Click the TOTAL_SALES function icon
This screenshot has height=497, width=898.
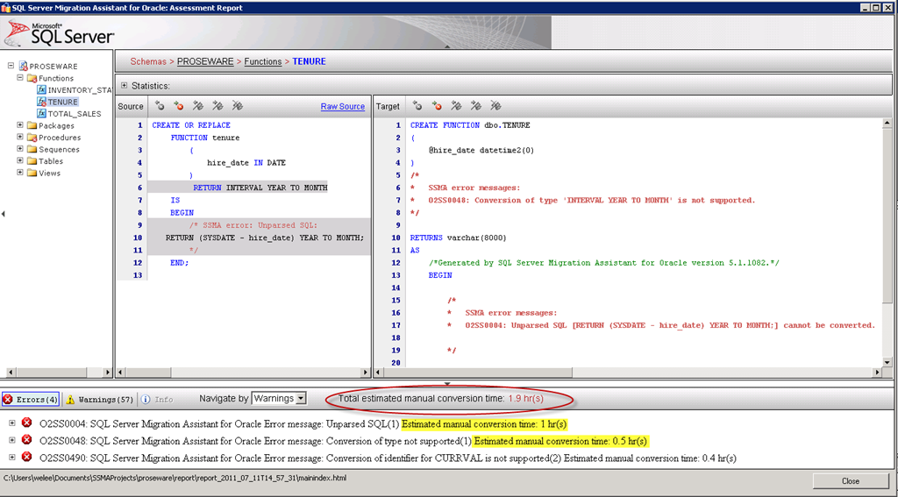click(42, 113)
